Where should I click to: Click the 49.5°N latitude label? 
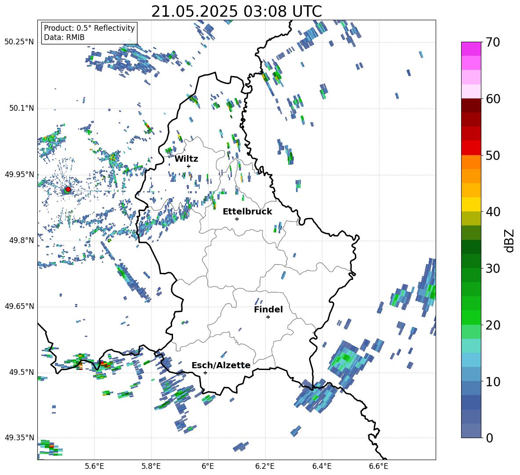pos(22,372)
